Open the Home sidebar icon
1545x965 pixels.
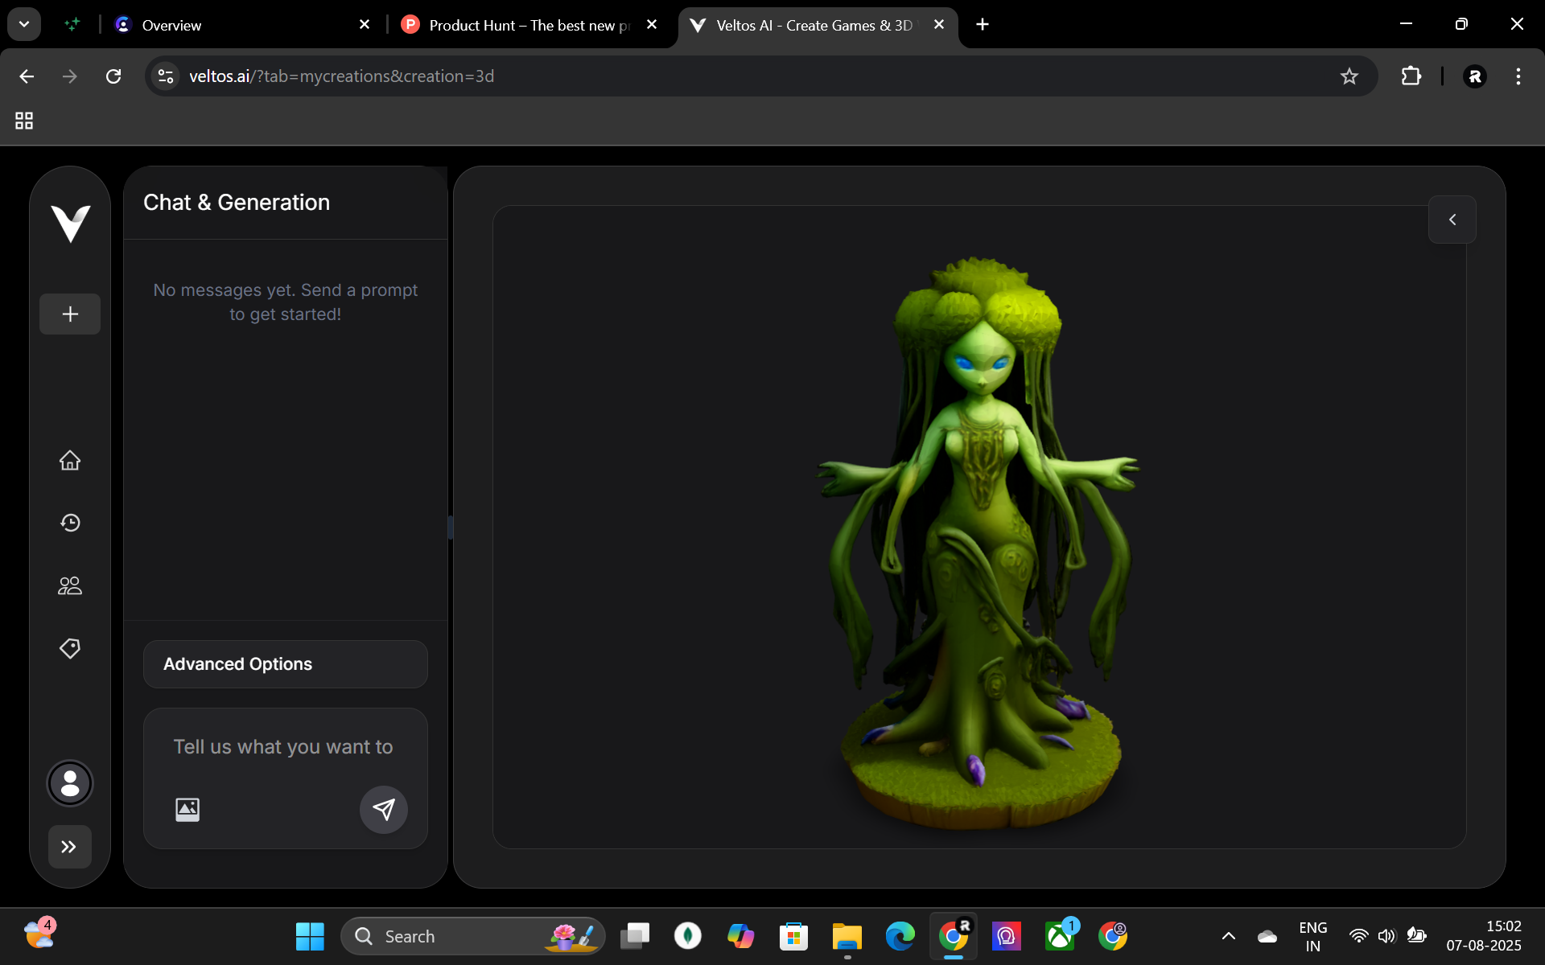pos(70,460)
